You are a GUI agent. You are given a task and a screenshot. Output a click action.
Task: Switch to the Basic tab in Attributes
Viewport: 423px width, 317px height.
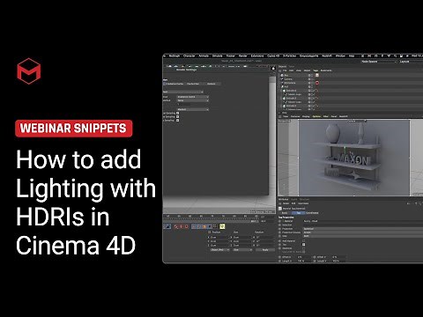(285, 213)
